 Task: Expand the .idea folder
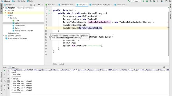coord(6,10)
